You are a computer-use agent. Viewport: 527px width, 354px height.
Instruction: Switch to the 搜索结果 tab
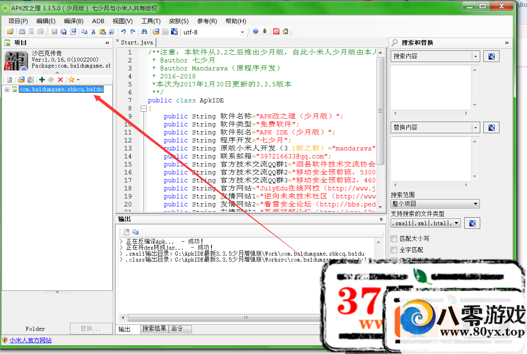click(154, 329)
